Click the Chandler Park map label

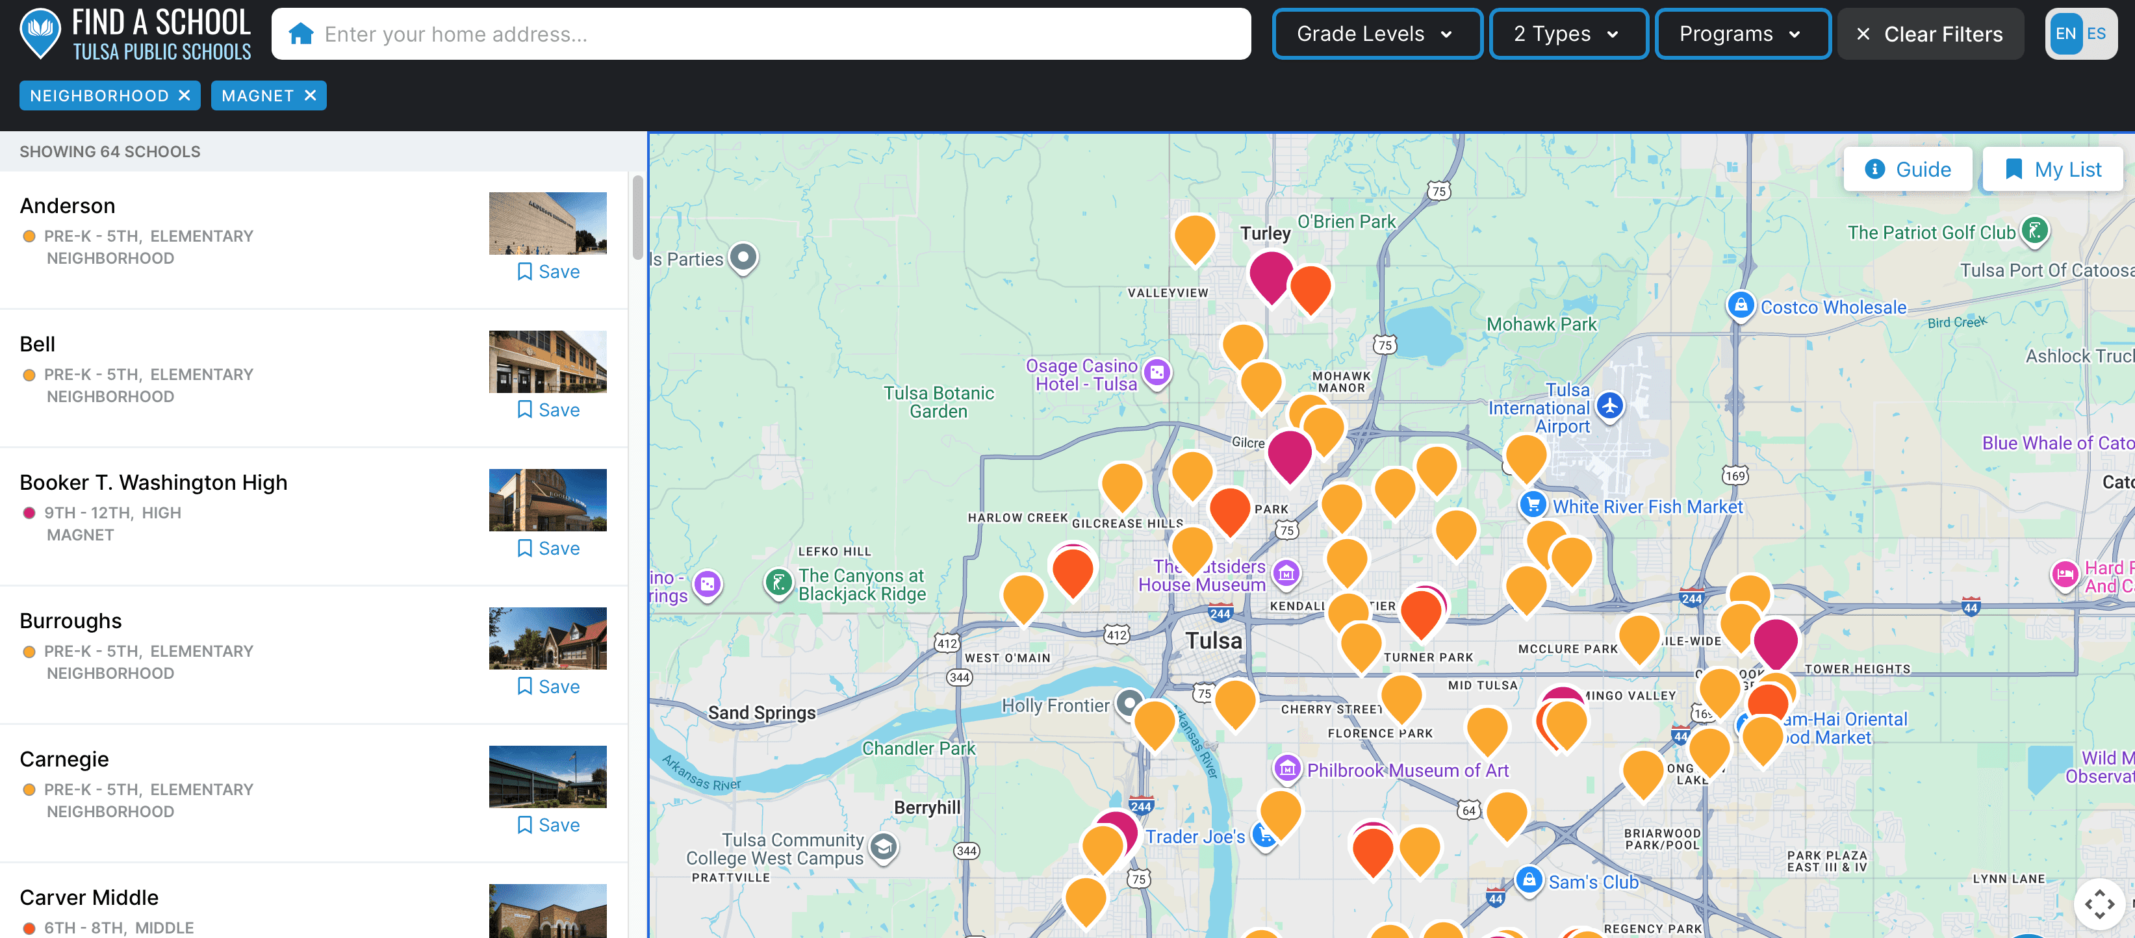[x=918, y=748]
